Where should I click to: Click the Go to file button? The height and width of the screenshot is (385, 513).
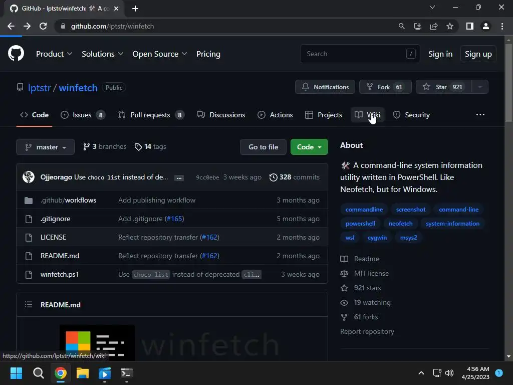[263, 147]
